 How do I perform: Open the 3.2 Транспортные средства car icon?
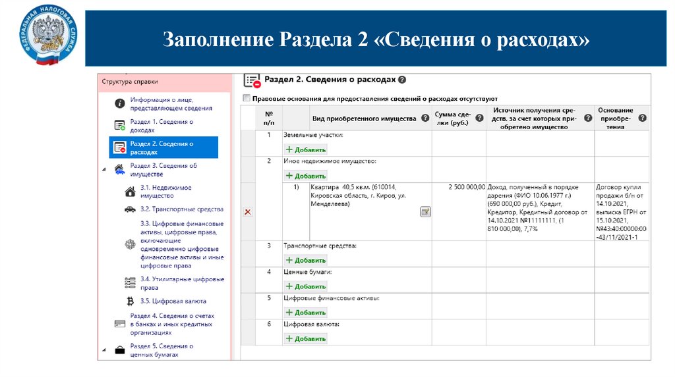(x=130, y=209)
